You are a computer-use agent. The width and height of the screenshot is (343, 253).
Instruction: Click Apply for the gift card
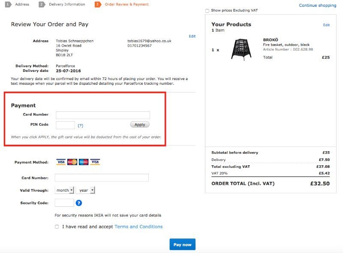click(141, 124)
